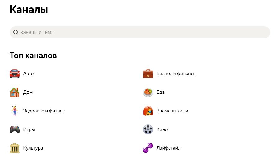Click the purple sunglasses Лайфстайл icon
This screenshot has height=158, width=279.
pos(148,148)
